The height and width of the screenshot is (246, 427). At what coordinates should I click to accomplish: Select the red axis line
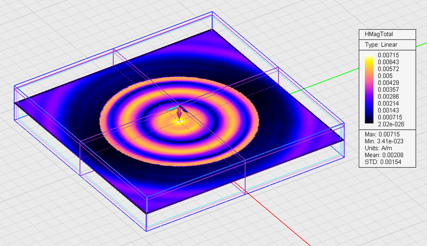272,214
